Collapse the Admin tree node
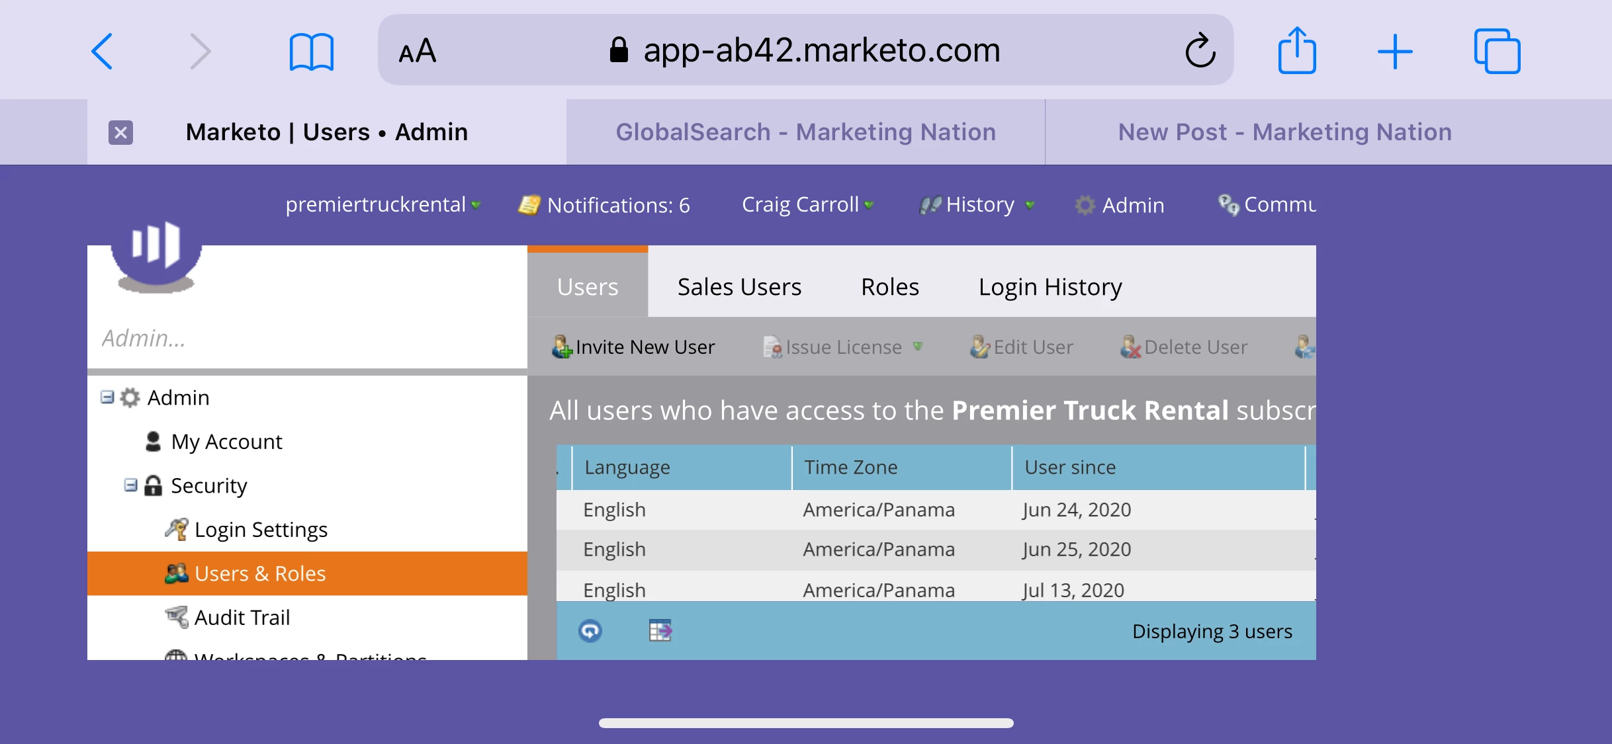The height and width of the screenshot is (744, 1612). 107,397
